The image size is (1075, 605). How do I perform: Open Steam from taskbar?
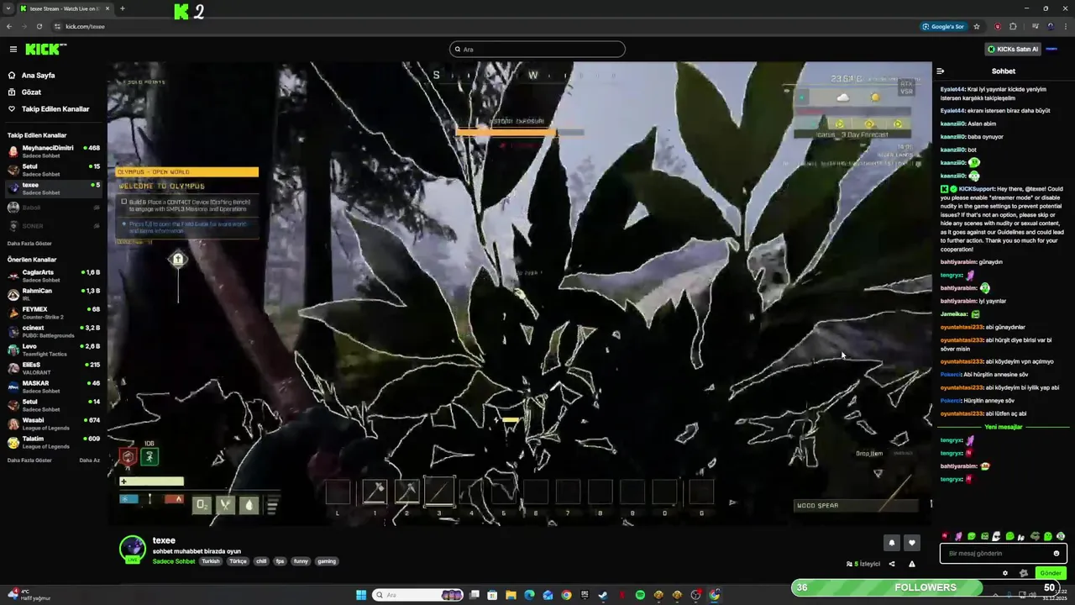click(x=603, y=595)
